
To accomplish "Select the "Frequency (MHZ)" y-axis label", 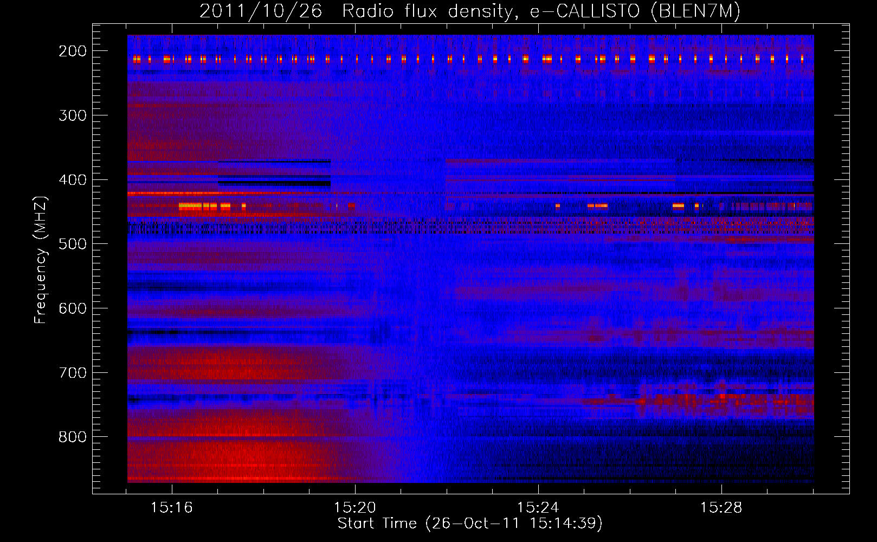I will 41,260.
